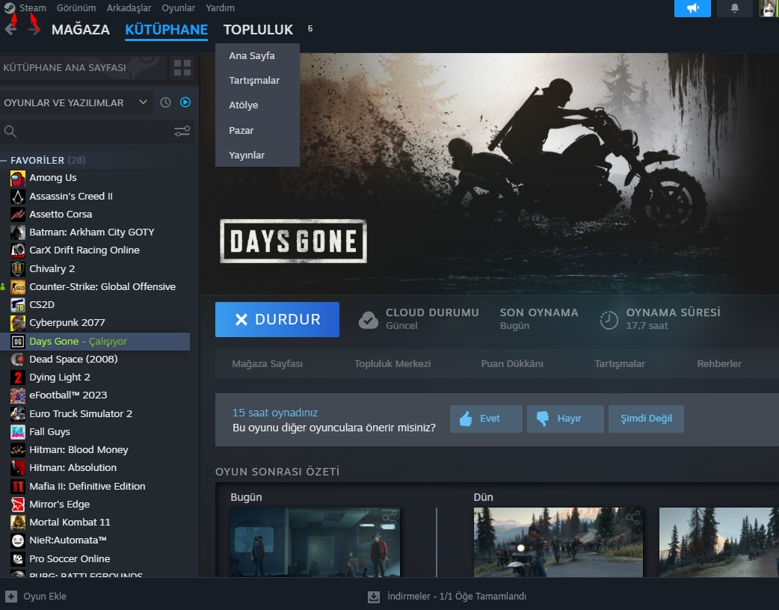Click İndirmeler - 1/1 Öğe Tamamlandı
Image resolution: width=779 pixels, height=610 pixels.
[457, 596]
